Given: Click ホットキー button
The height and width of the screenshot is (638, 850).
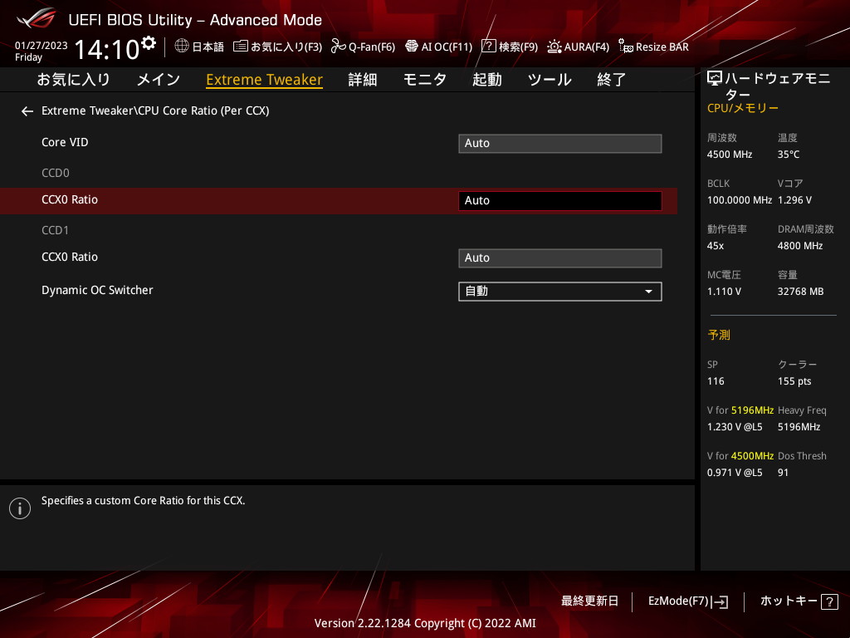Looking at the screenshot, I should (x=799, y=601).
